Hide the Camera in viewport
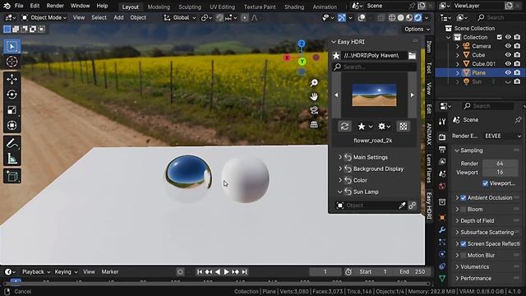Screen dimensions: 526x296 click(508, 46)
